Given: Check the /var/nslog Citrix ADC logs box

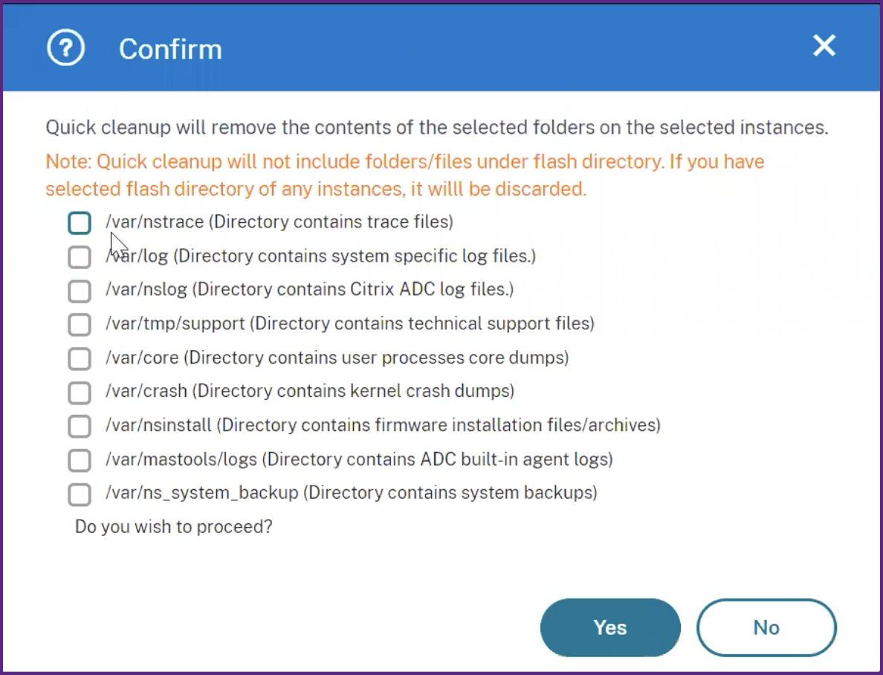Looking at the screenshot, I should click(80, 291).
